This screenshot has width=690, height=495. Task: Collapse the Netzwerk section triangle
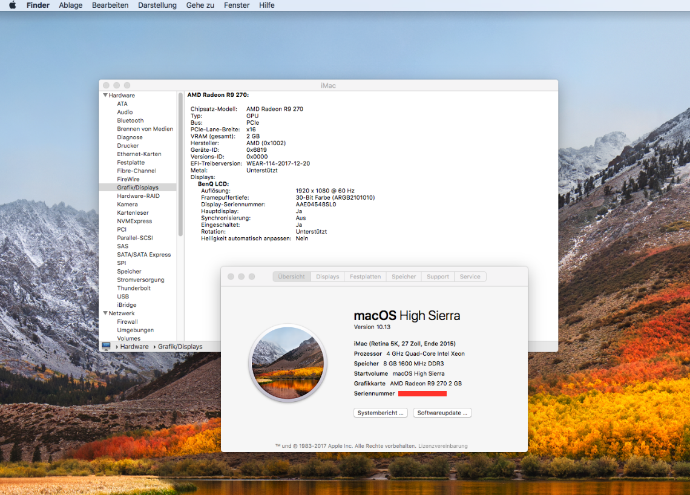pyautogui.click(x=105, y=313)
